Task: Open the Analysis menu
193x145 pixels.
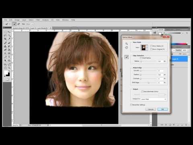Action: (x=45, y=20)
